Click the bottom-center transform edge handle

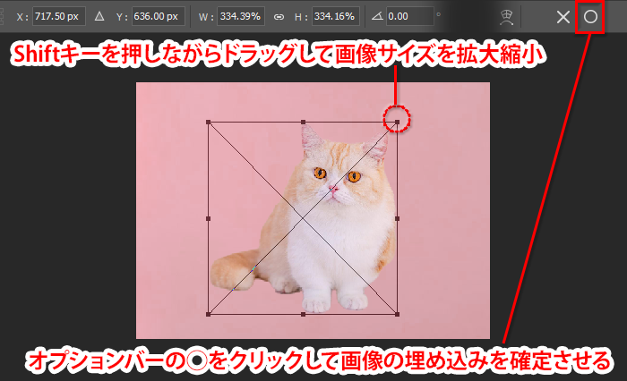(303, 314)
